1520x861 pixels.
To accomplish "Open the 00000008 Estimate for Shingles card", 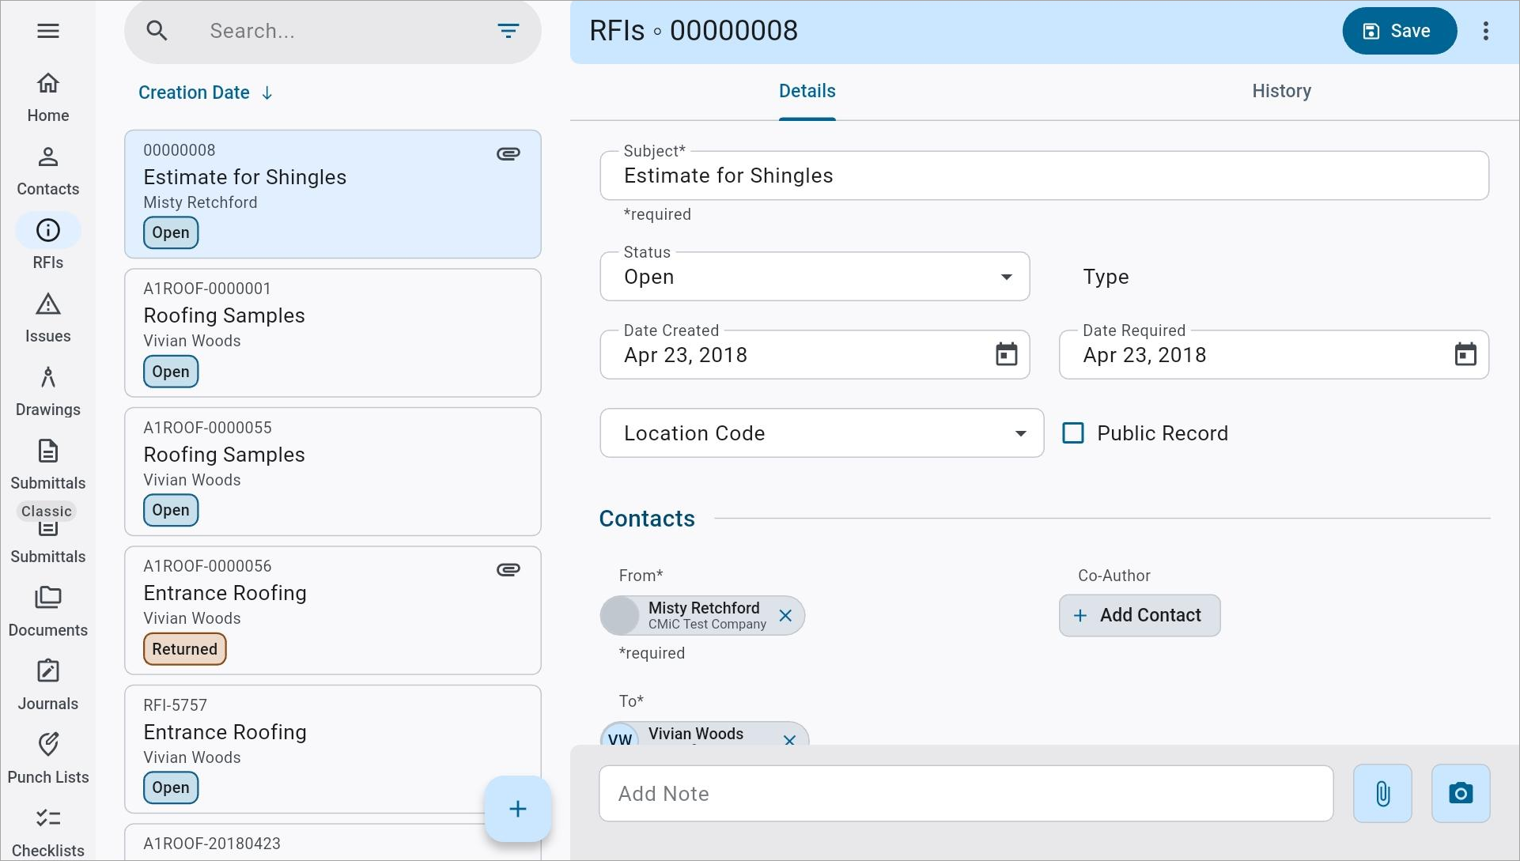I will [333, 194].
